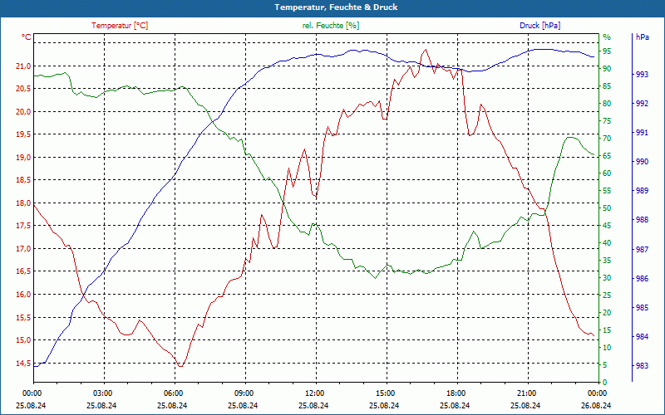The width and height of the screenshot is (665, 415).
Task: Click the "15:00" time axis label
Action: [385, 393]
